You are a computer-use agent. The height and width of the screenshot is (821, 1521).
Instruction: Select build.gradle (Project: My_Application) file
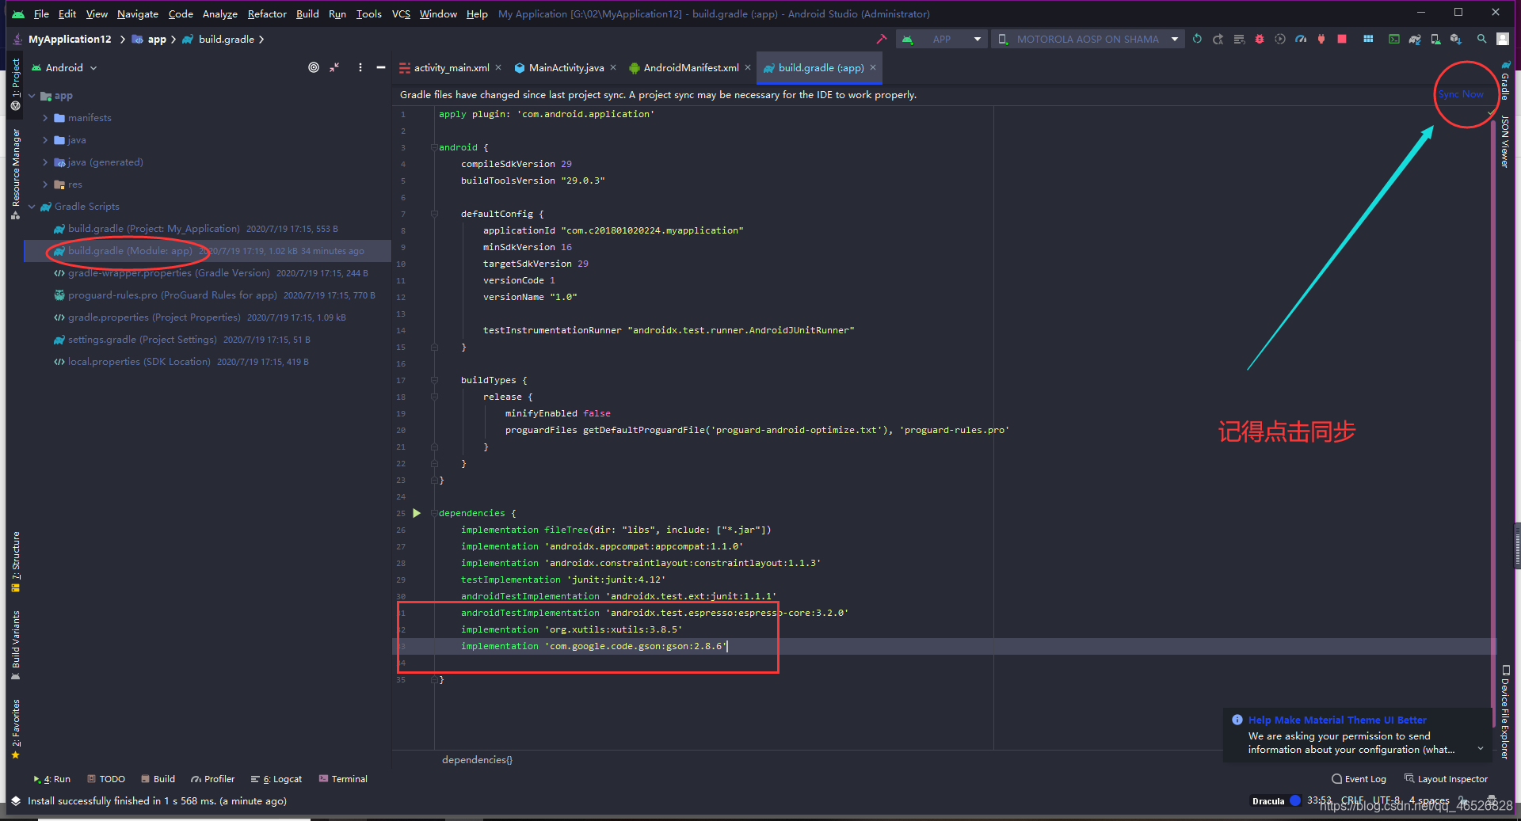pyautogui.click(x=153, y=229)
